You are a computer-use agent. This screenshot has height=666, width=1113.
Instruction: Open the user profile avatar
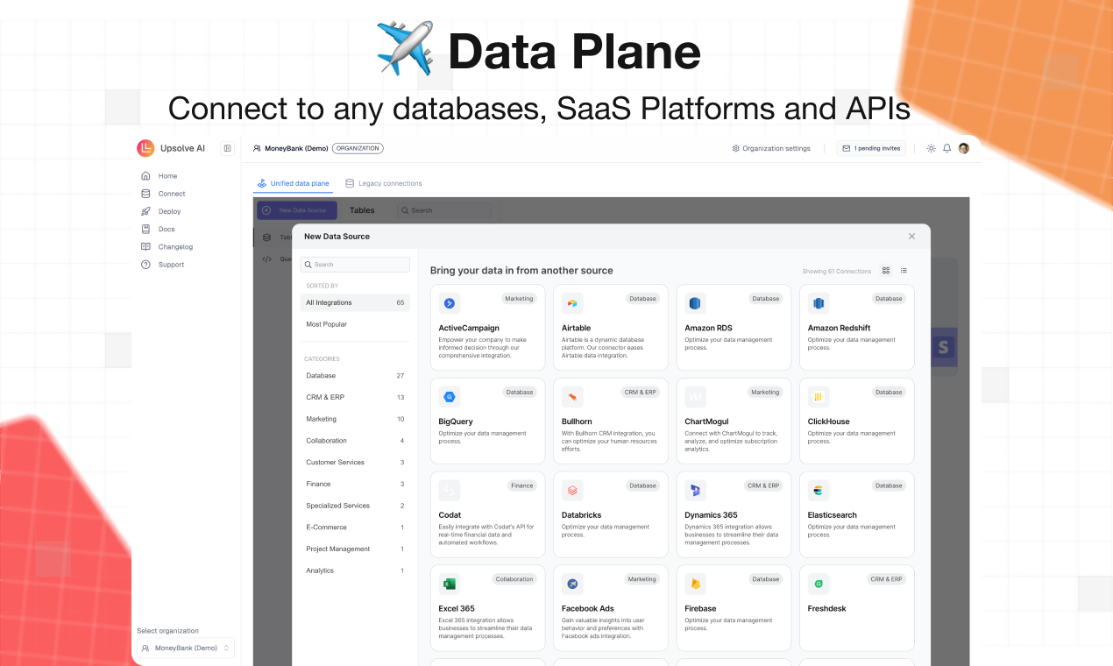pyautogui.click(x=963, y=148)
